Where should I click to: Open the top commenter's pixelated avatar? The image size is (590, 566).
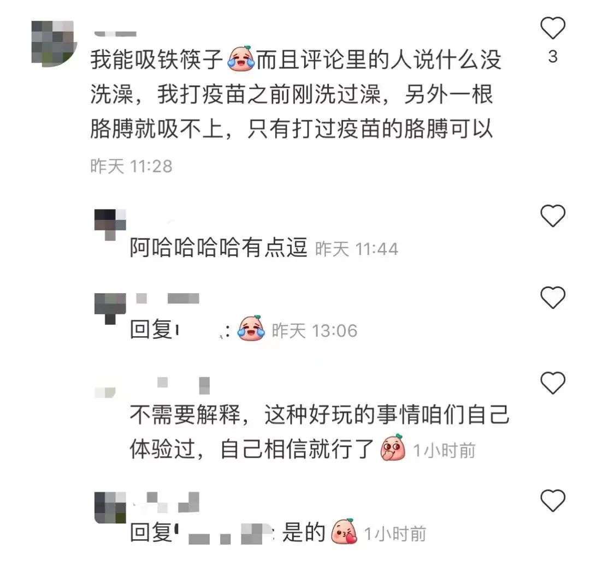point(53,44)
